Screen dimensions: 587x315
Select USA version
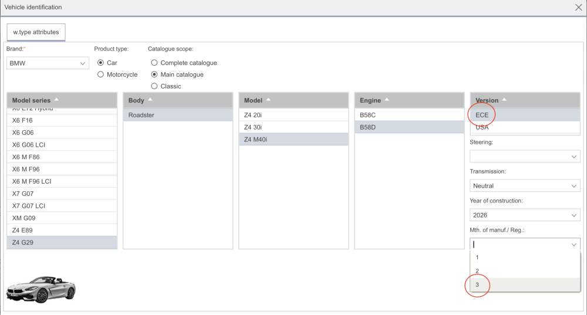click(x=525, y=127)
